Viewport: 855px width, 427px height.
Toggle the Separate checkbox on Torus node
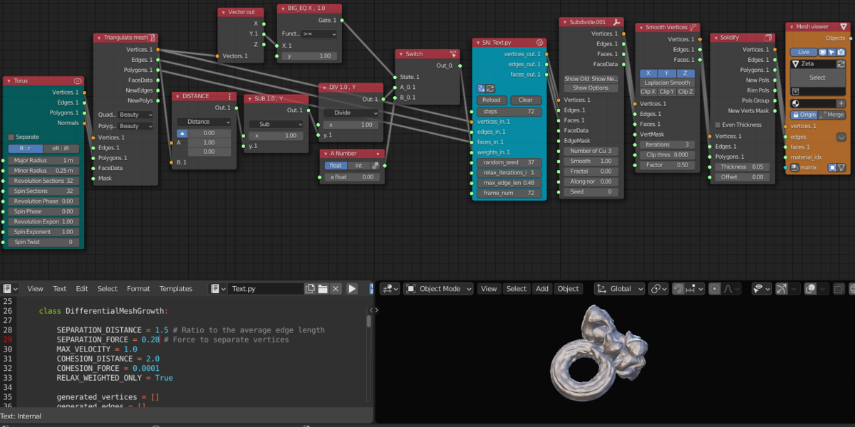pos(11,137)
